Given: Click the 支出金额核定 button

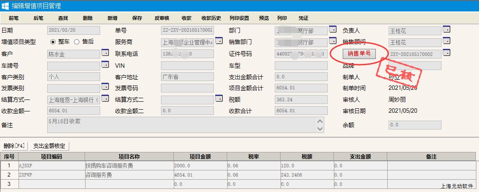Looking at the screenshot, I should [x=49, y=146].
